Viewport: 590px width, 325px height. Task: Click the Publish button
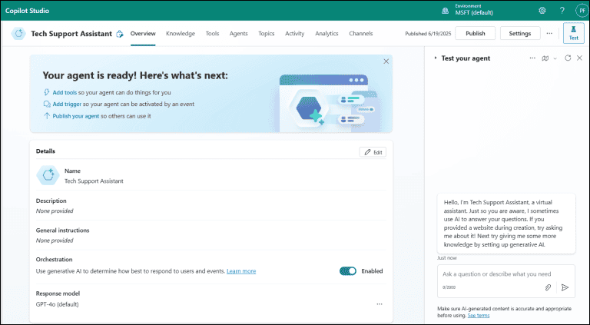[x=475, y=34]
